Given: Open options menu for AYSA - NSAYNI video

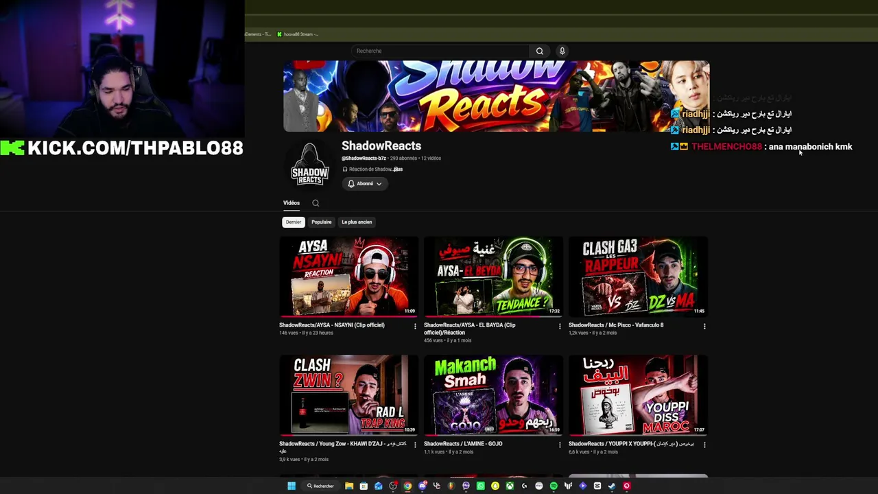Looking at the screenshot, I should (415, 327).
